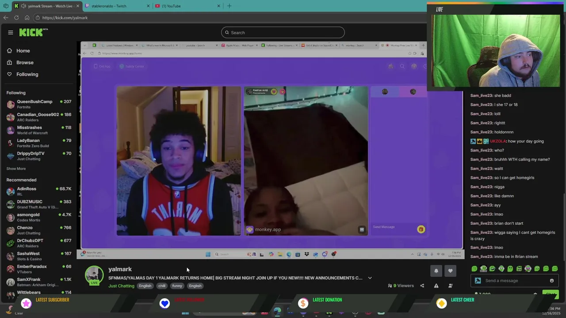Click the AdinRoss avatar in Recommended
566x318 pixels.
[10, 191]
